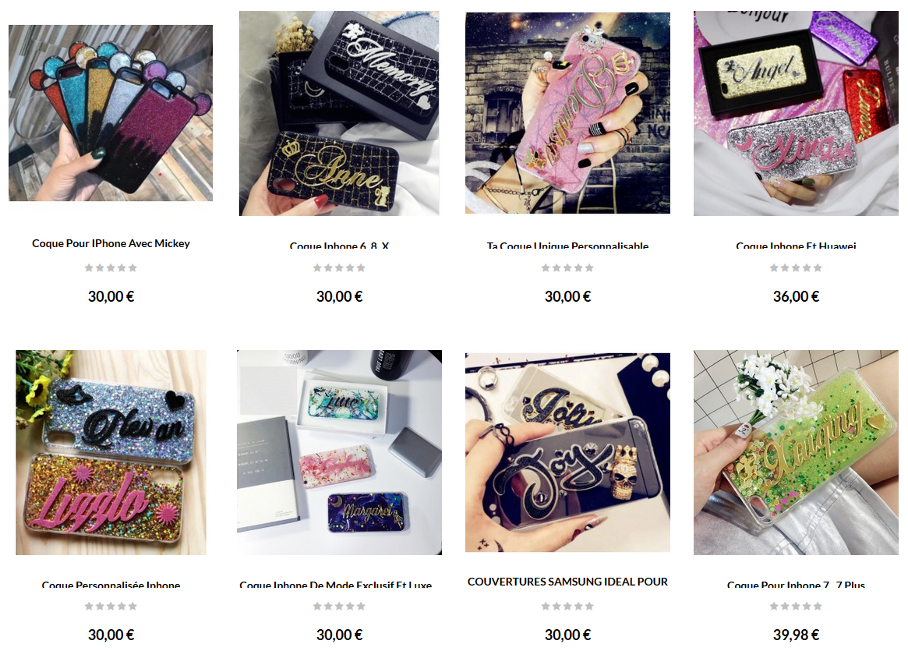This screenshot has height=651, width=908.
Task: View the pink personalised case photo
Action: point(567,113)
